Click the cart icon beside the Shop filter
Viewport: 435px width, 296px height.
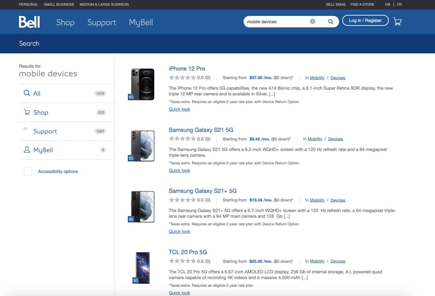pos(27,112)
